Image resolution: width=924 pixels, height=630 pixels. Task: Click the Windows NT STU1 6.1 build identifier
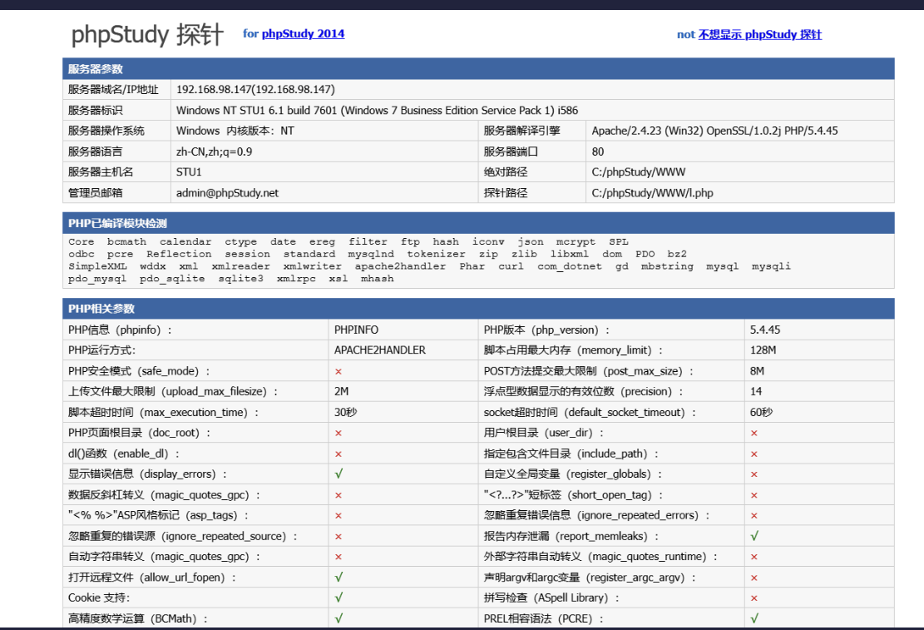coord(377,111)
